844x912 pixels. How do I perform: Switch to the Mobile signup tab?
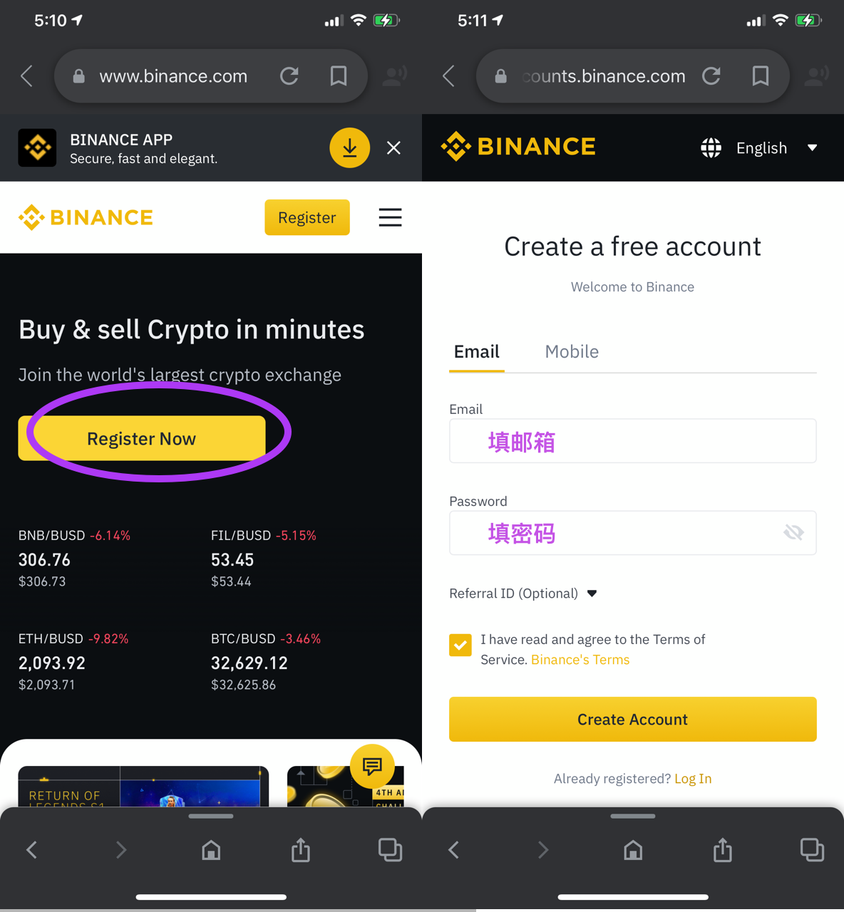(x=571, y=351)
